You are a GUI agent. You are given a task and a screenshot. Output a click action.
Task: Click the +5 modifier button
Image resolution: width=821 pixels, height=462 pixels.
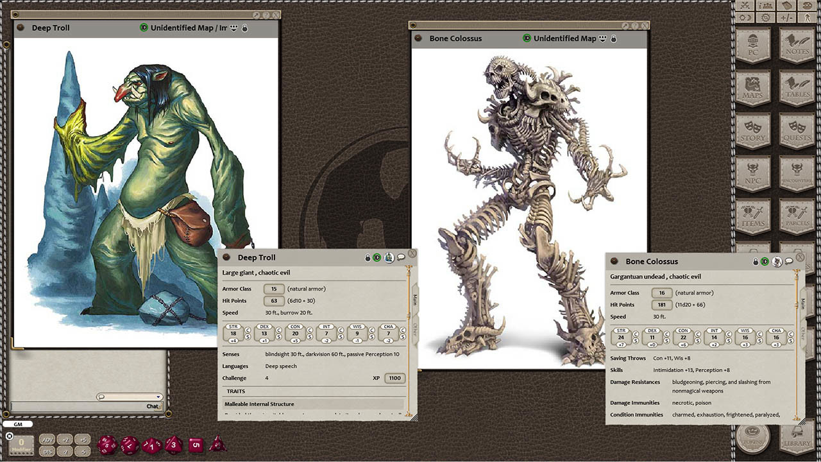point(82,440)
